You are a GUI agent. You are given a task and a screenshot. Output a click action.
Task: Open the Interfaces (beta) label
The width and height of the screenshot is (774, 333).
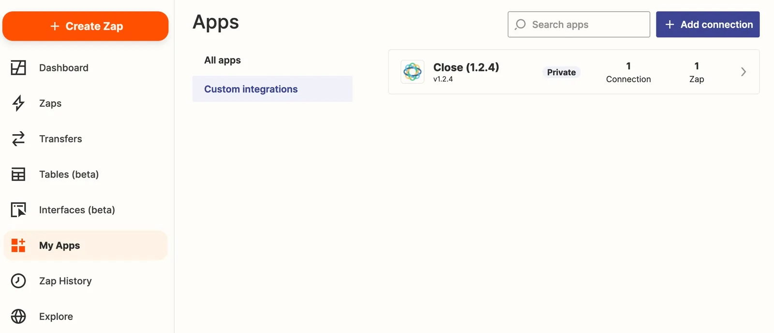pos(77,210)
